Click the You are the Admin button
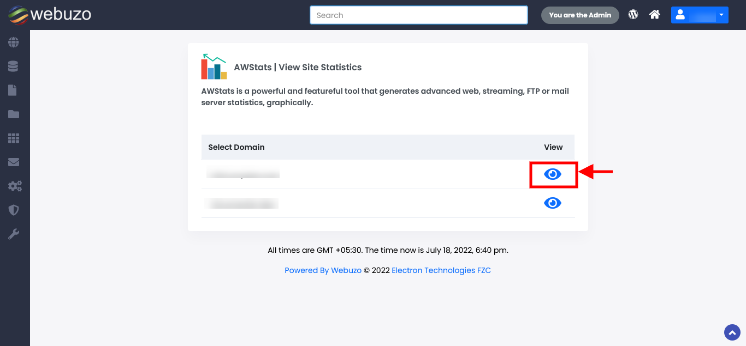The width and height of the screenshot is (746, 346). tap(580, 15)
